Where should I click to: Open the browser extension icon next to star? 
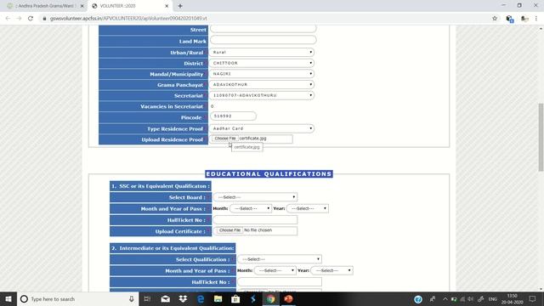(510, 19)
